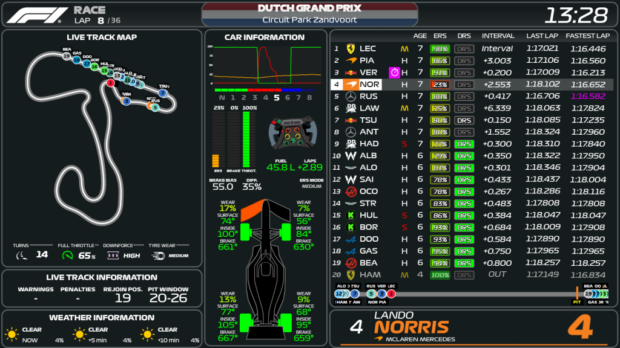Viewport: 620px width, 348px height.
Task: Select driver HAM in the standings
Action: (x=472, y=275)
